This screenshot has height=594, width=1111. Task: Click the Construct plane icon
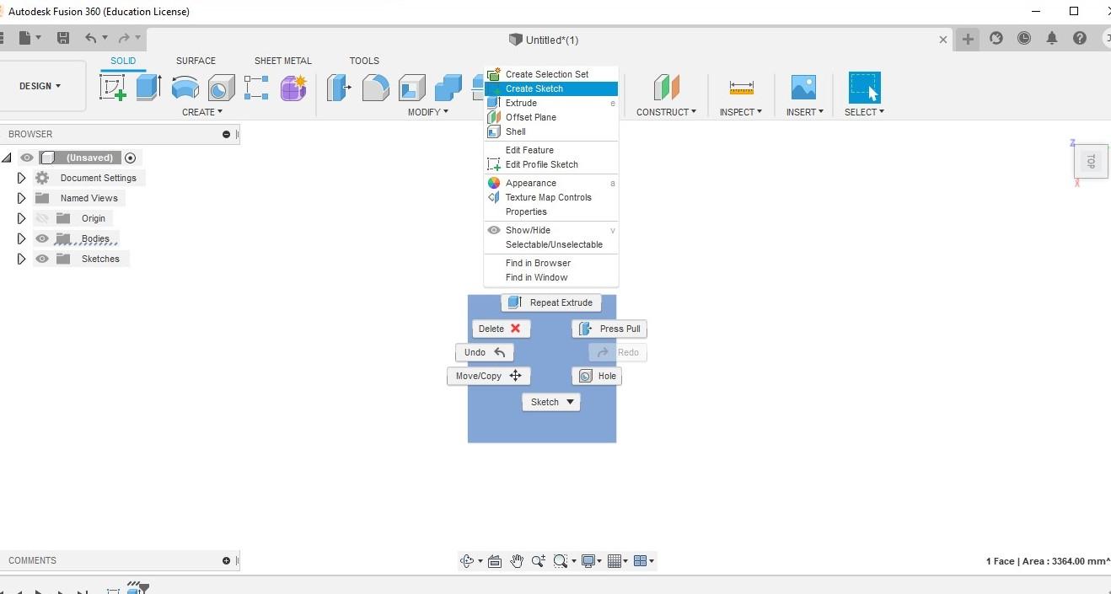[x=666, y=88]
